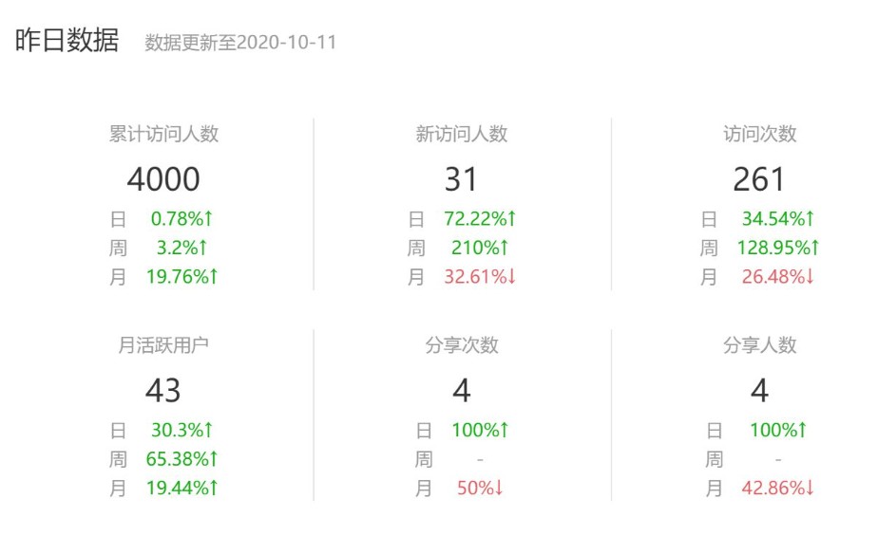Click the 月活跃用户 metric title
Viewport: 878px width, 554px height.
pyautogui.click(x=163, y=345)
